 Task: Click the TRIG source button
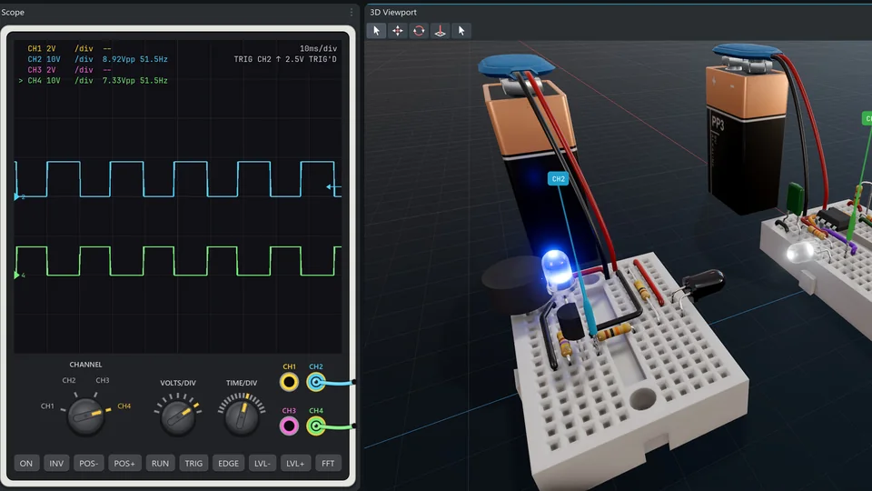pos(193,463)
